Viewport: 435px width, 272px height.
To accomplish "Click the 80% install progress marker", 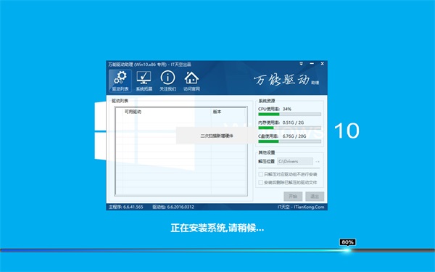I will (347, 242).
